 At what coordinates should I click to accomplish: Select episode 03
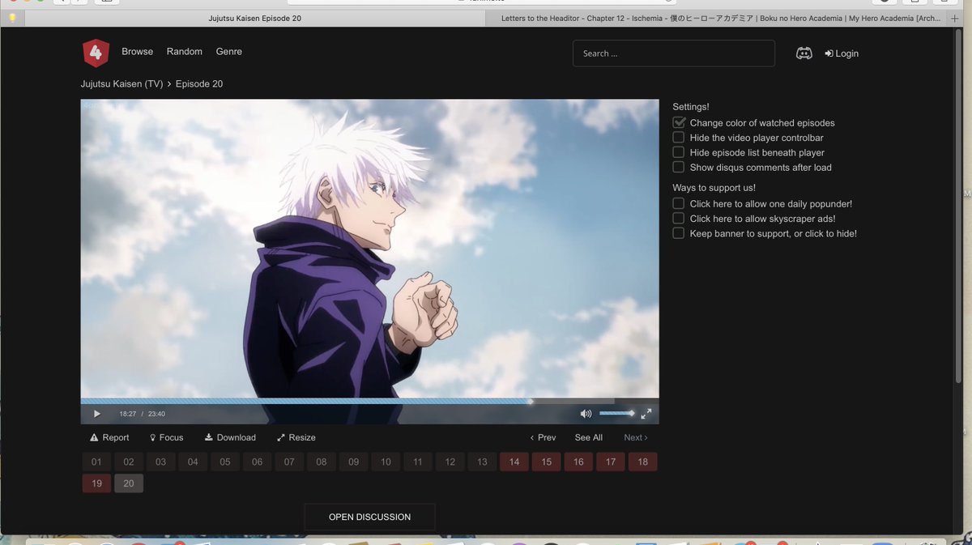click(161, 462)
